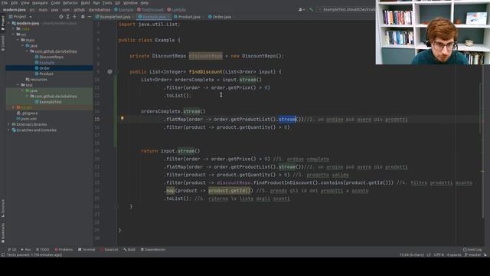
Task: Open the Git tool window
Action: 12,249
